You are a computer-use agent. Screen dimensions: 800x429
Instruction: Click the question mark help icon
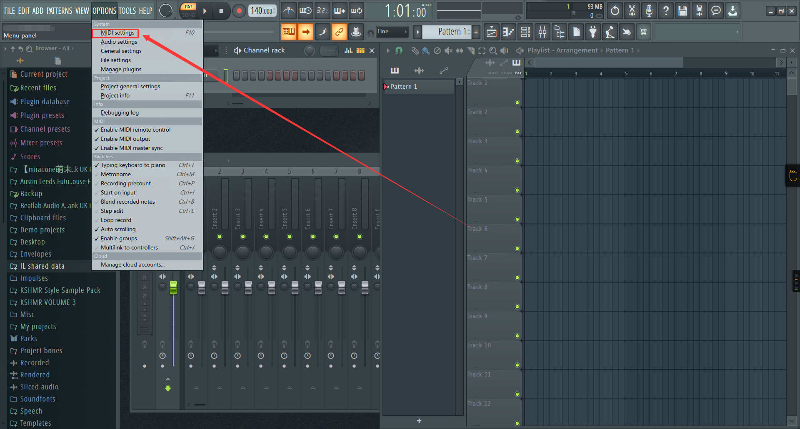(x=666, y=11)
